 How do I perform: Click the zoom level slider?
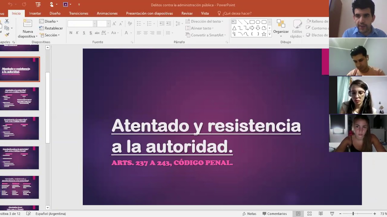pyautogui.click(x=353, y=214)
